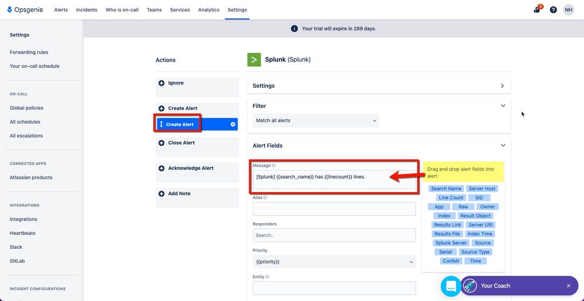Screen dimensions: 584x301
Task: Click help icon beside Alias label
Action: pos(265,198)
